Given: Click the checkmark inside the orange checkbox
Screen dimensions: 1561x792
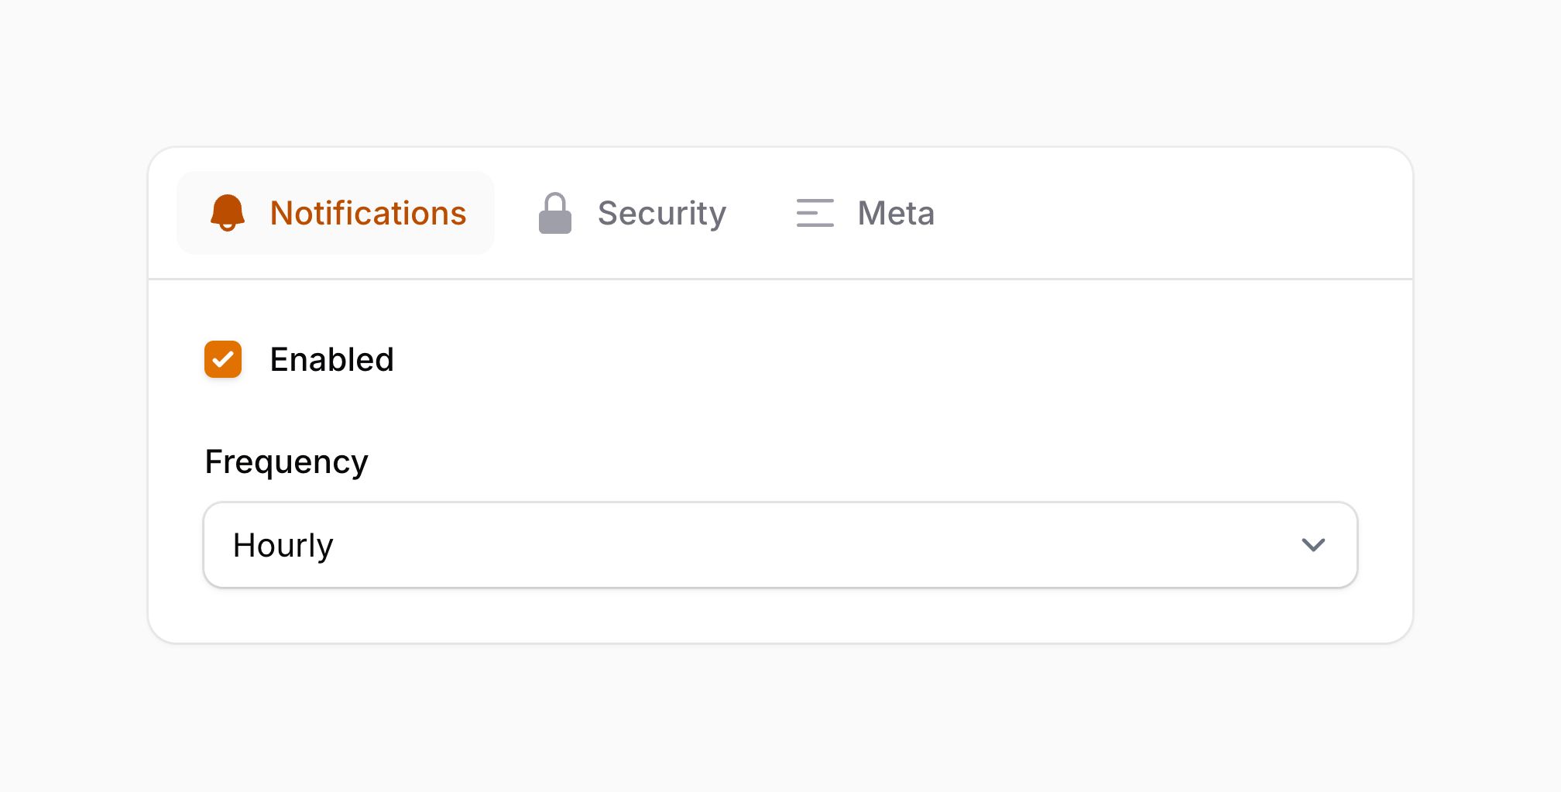Looking at the screenshot, I should pos(222,359).
